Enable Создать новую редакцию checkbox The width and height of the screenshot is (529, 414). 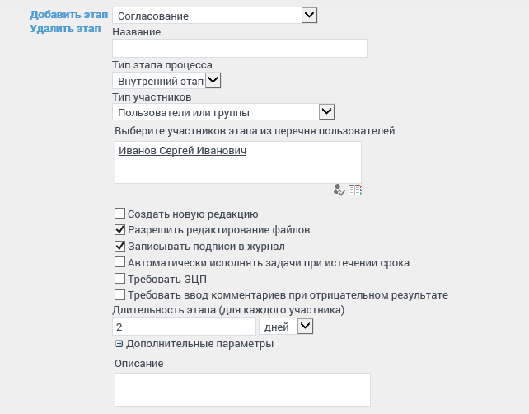pos(120,214)
